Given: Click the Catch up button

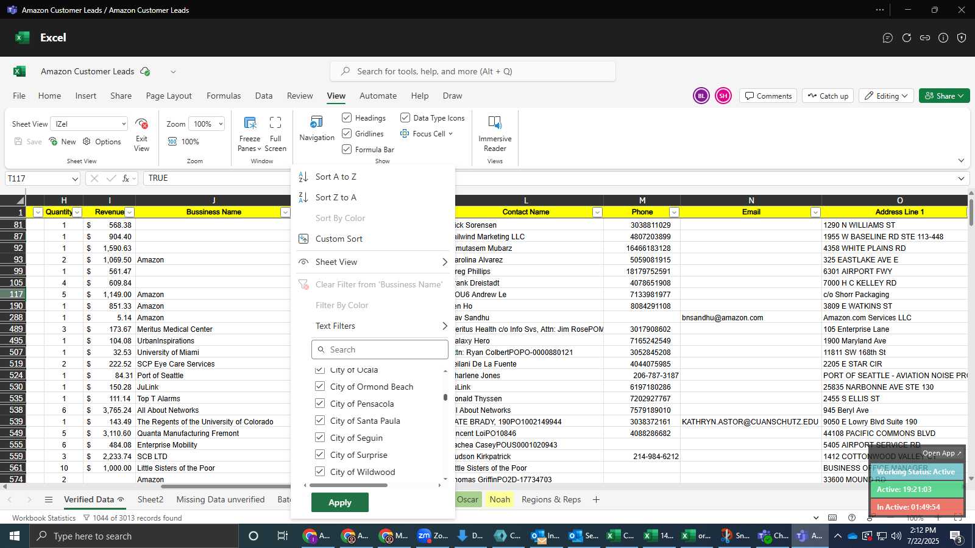Looking at the screenshot, I should coord(828,96).
